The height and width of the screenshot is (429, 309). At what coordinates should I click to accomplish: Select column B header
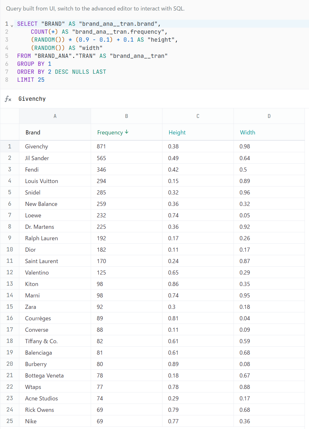point(126,116)
